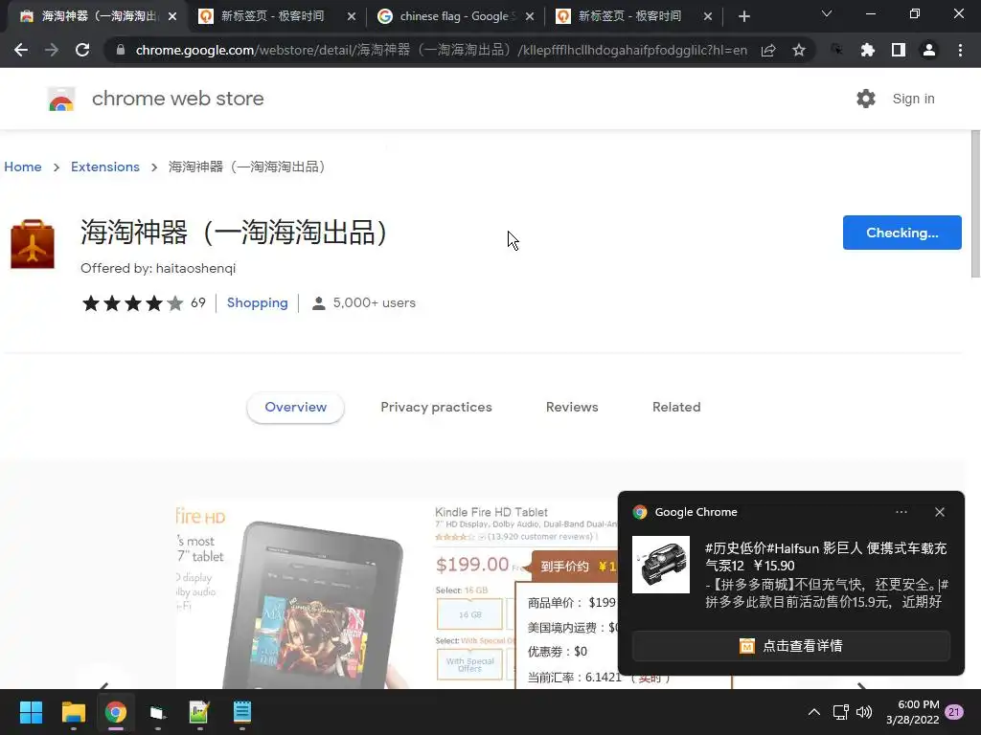Click the 点击查看详情 notification button

(790, 646)
